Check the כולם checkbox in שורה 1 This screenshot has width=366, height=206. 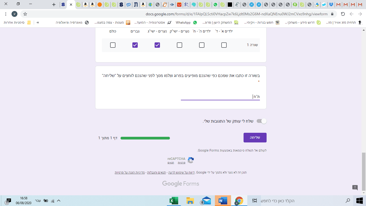point(113,45)
